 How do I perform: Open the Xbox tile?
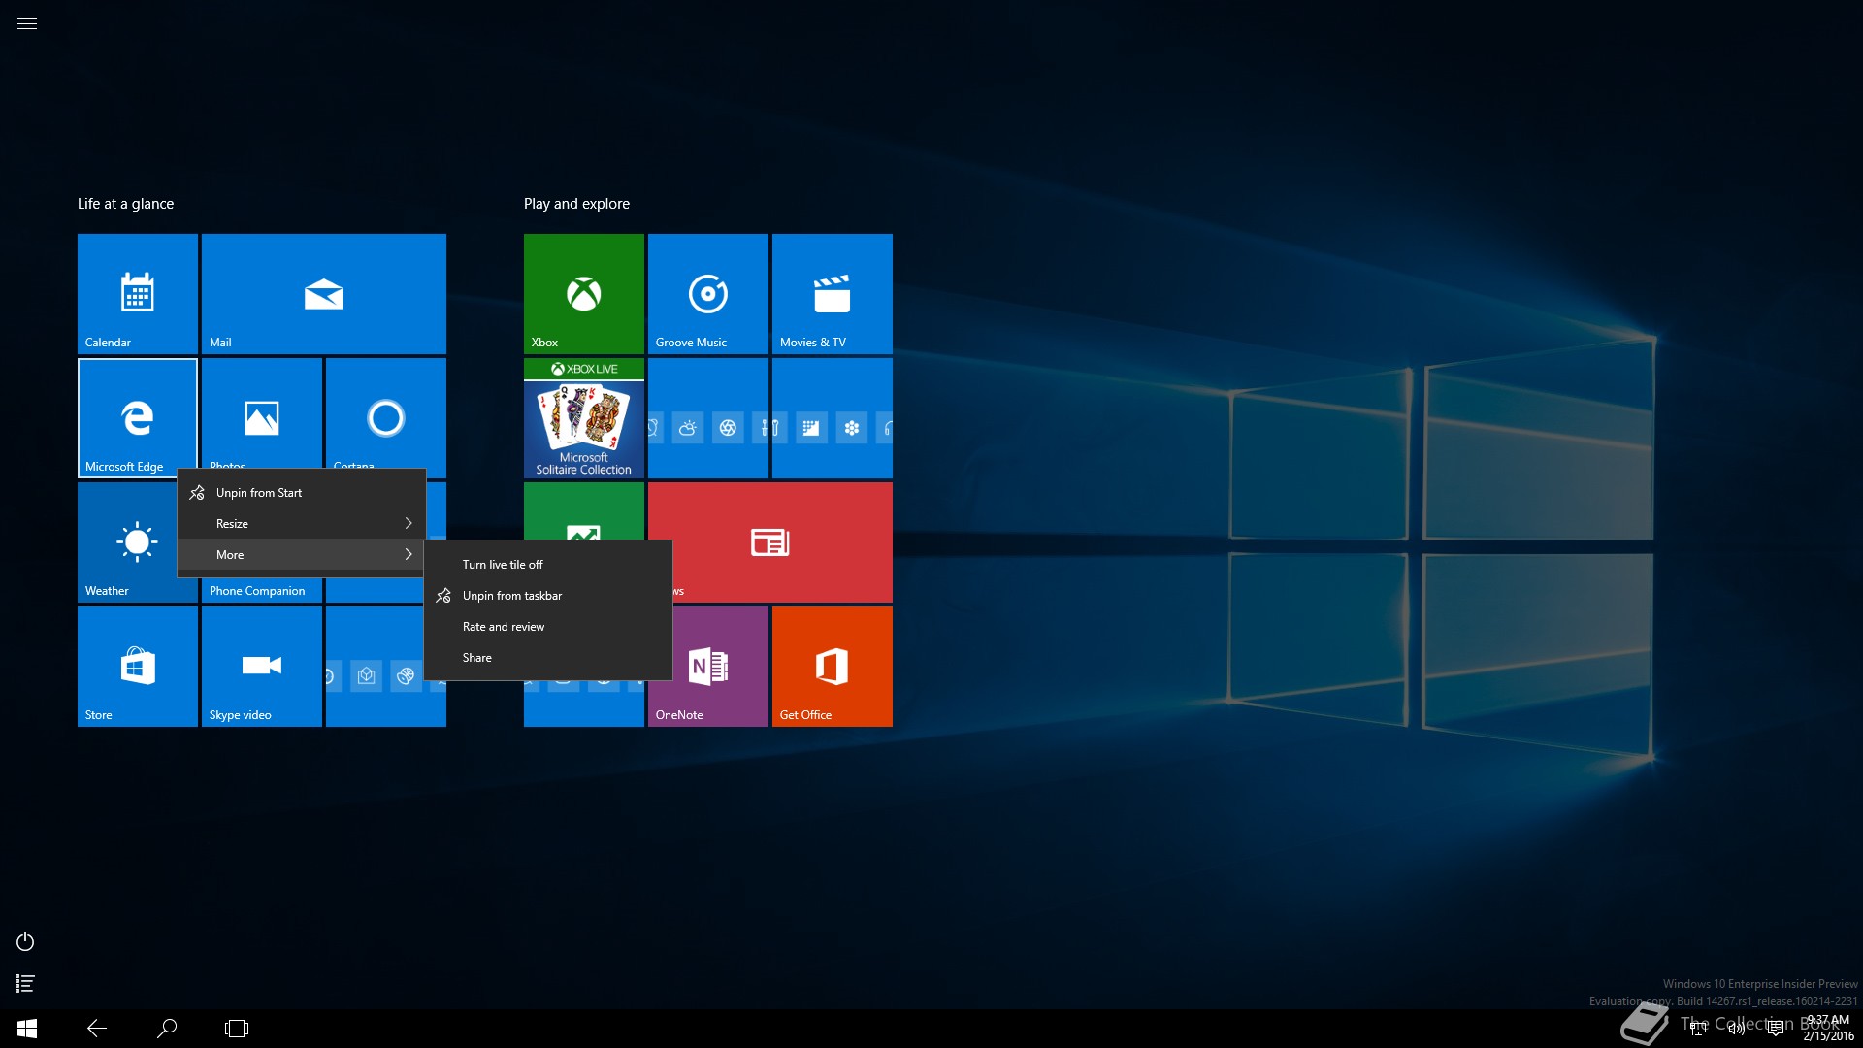(584, 294)
